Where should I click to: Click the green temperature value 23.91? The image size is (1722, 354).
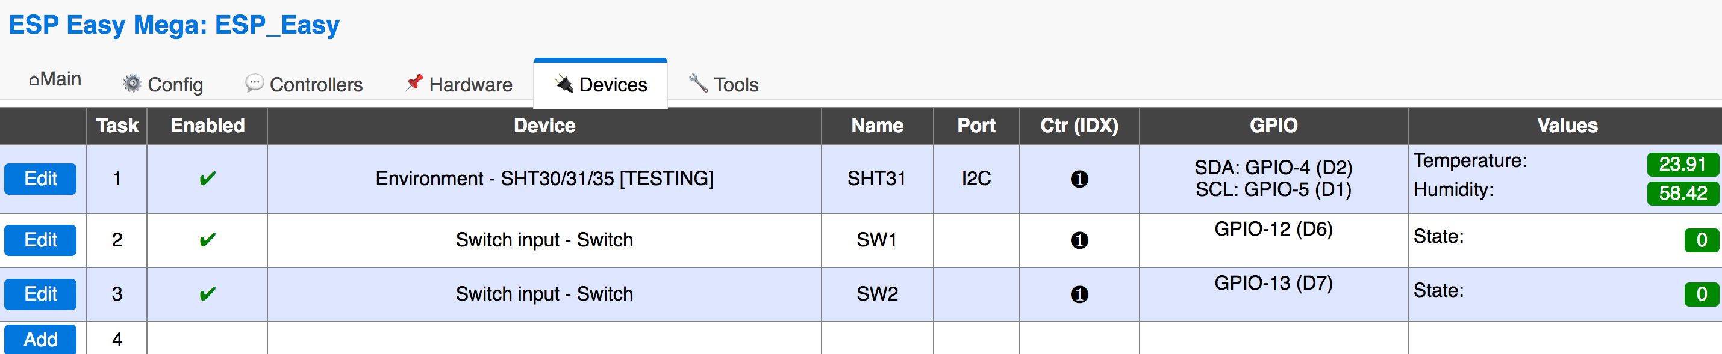[x=1682, y=164]
